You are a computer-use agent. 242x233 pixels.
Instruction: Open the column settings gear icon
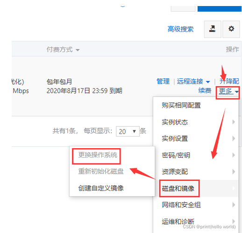coord(231,29)
